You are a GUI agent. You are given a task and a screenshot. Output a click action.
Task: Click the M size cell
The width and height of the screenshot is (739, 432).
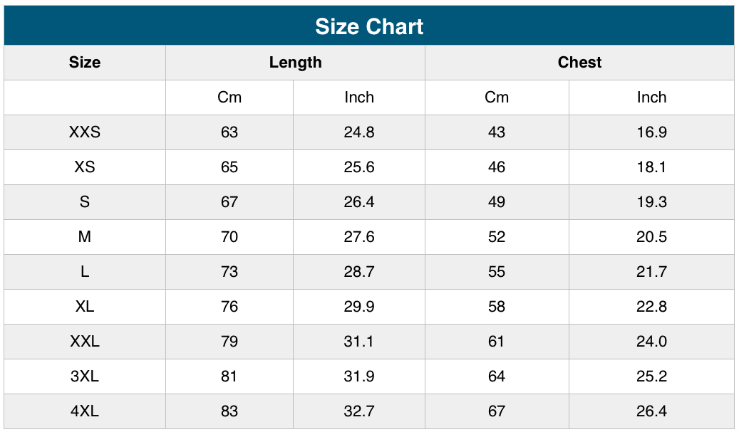click(x=85, y=237)
